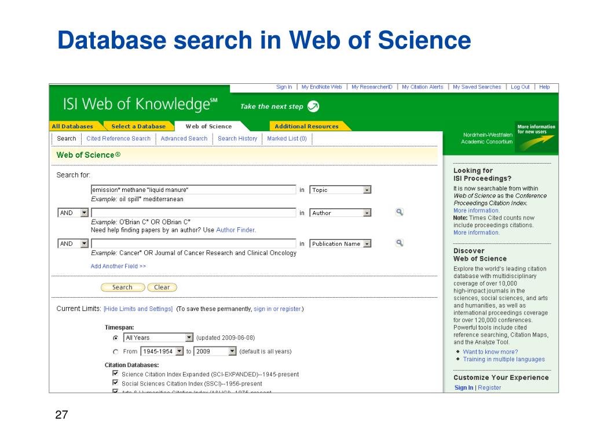The height and width of the screenshot is (444, 593).
Task: Open the Search sub-tab
Action: [x=67, y=139]
